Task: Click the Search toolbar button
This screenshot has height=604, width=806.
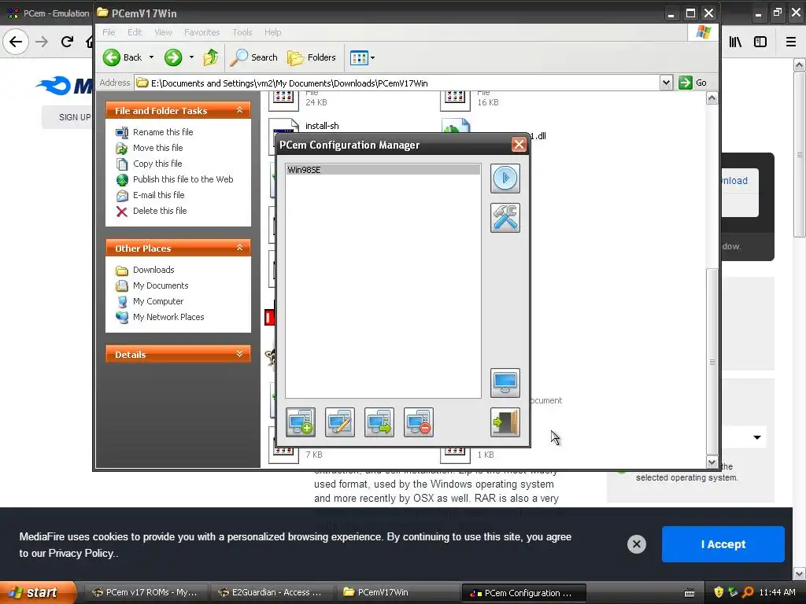Action: tap(253, 57)
